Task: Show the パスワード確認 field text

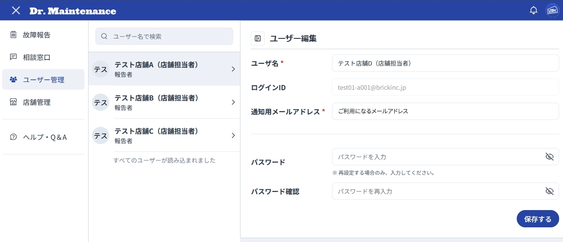Action: pos(549,191)
